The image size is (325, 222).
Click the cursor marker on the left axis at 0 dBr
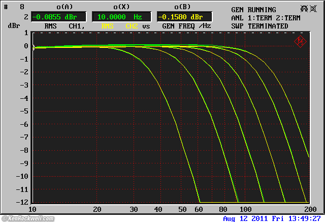click(34, 48)
